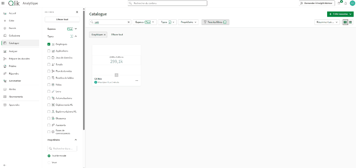Open Alertes from the left menu
Image resolution: width=356 pixels, height=168 pixels.
point(12,89)
